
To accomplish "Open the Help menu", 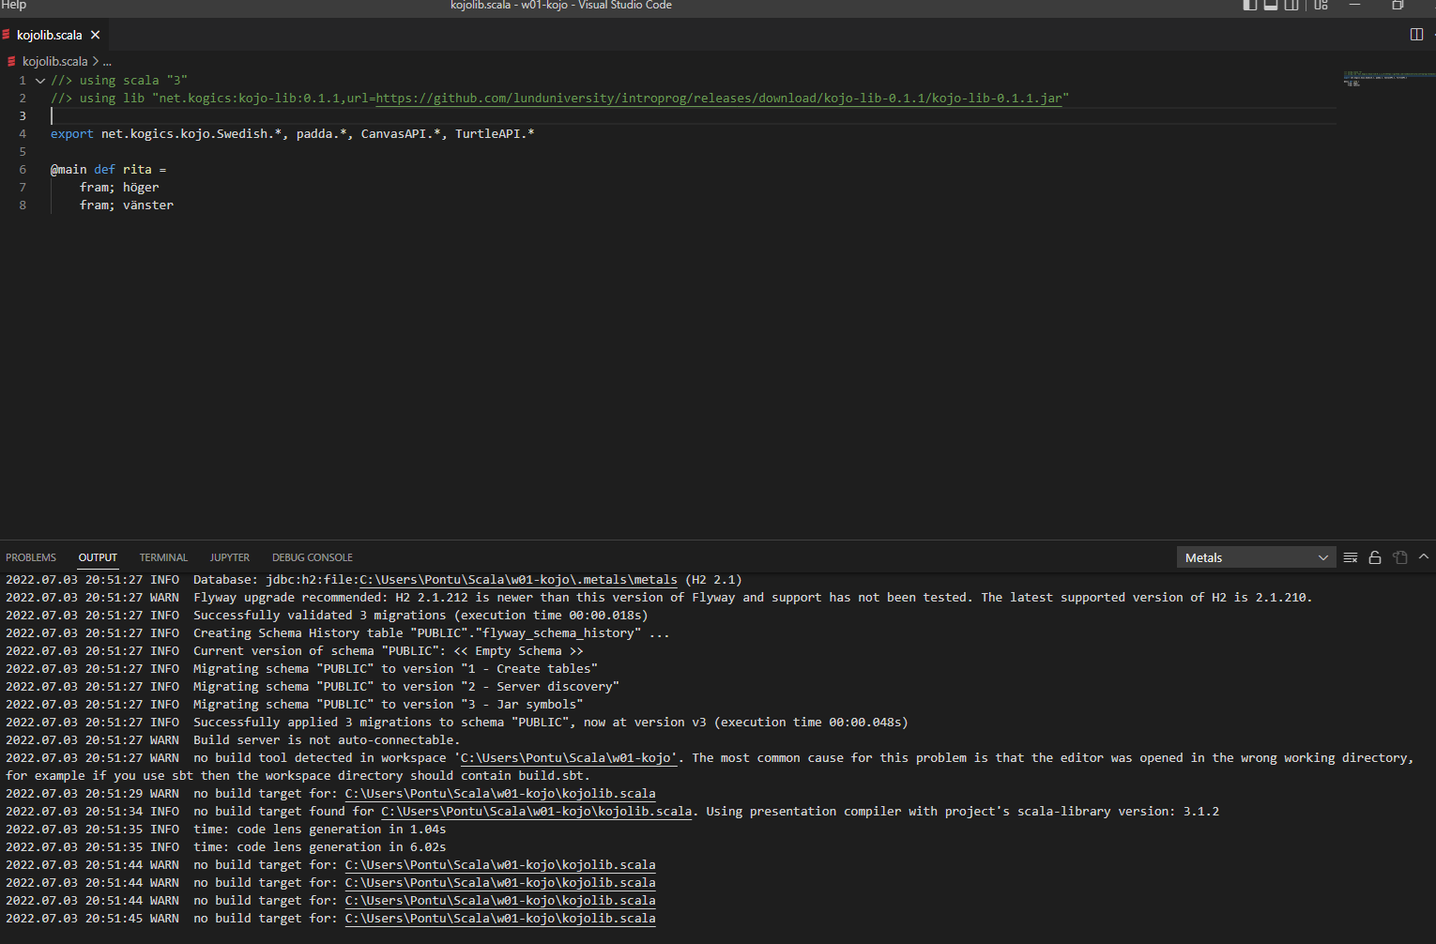I will 14,5.
